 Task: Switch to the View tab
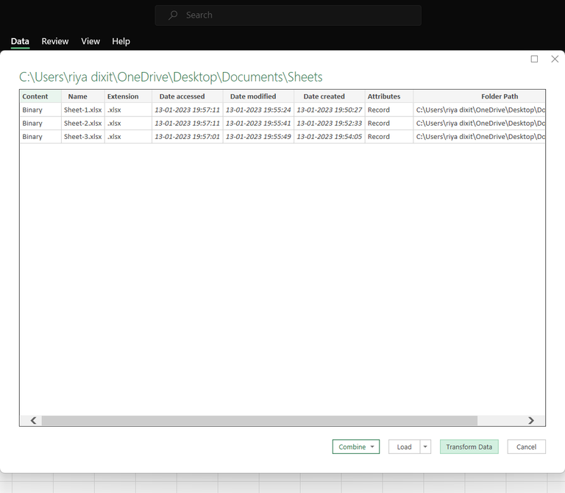click(x=90, y=41)
